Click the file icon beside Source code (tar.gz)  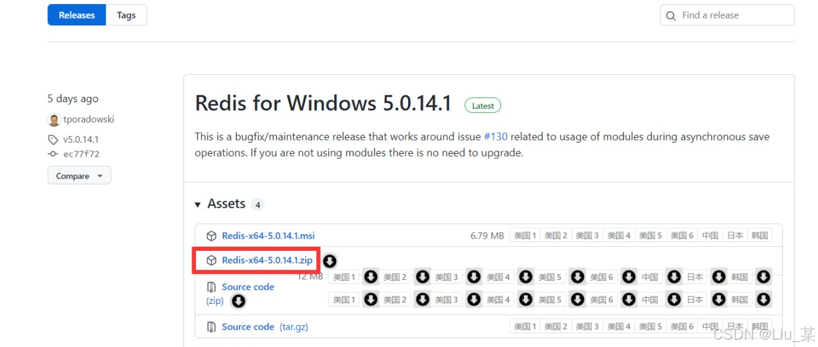(x=211, y=327)
